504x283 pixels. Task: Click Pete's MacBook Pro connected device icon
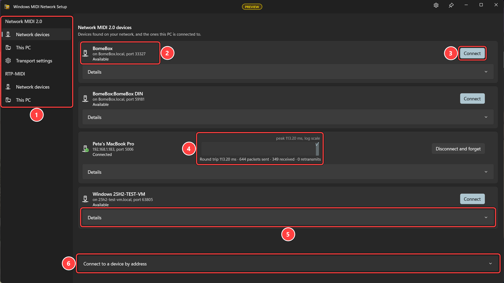[86, 149]
